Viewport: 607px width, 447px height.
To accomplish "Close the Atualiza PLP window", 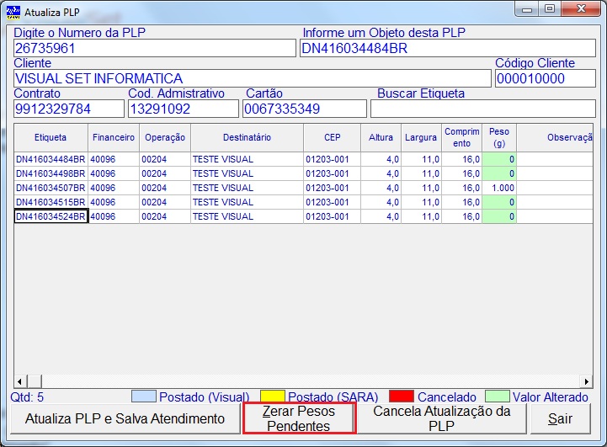I will 581,9.
